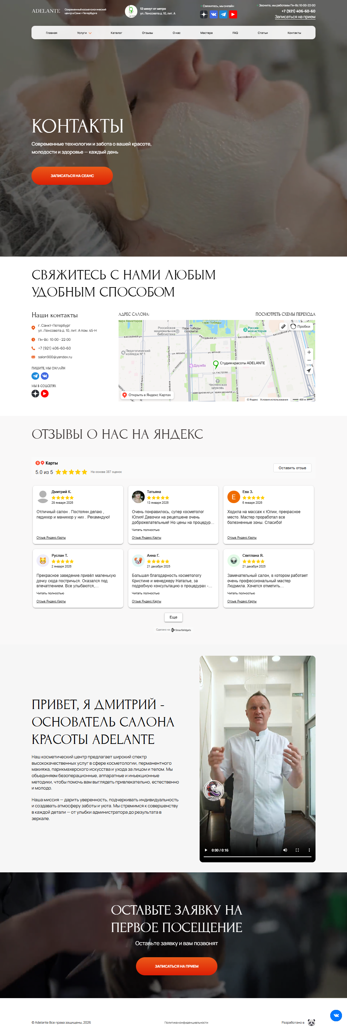The height and width of the screenshot is (1031, 347).
Task: Click Ева З. orange avatar
Action: point(233,497)
